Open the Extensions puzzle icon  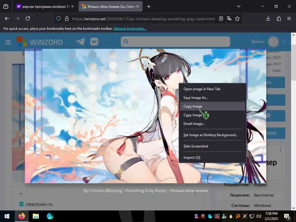[279, 18]
